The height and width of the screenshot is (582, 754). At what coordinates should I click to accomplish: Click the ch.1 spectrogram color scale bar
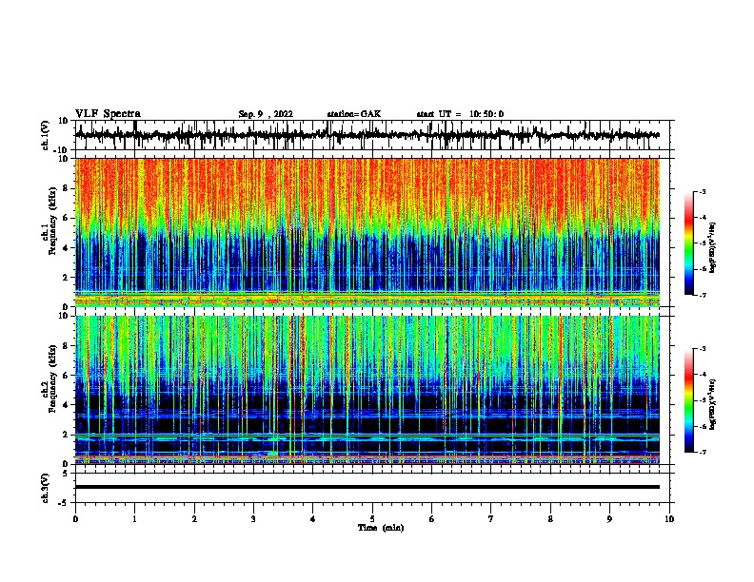689,243
